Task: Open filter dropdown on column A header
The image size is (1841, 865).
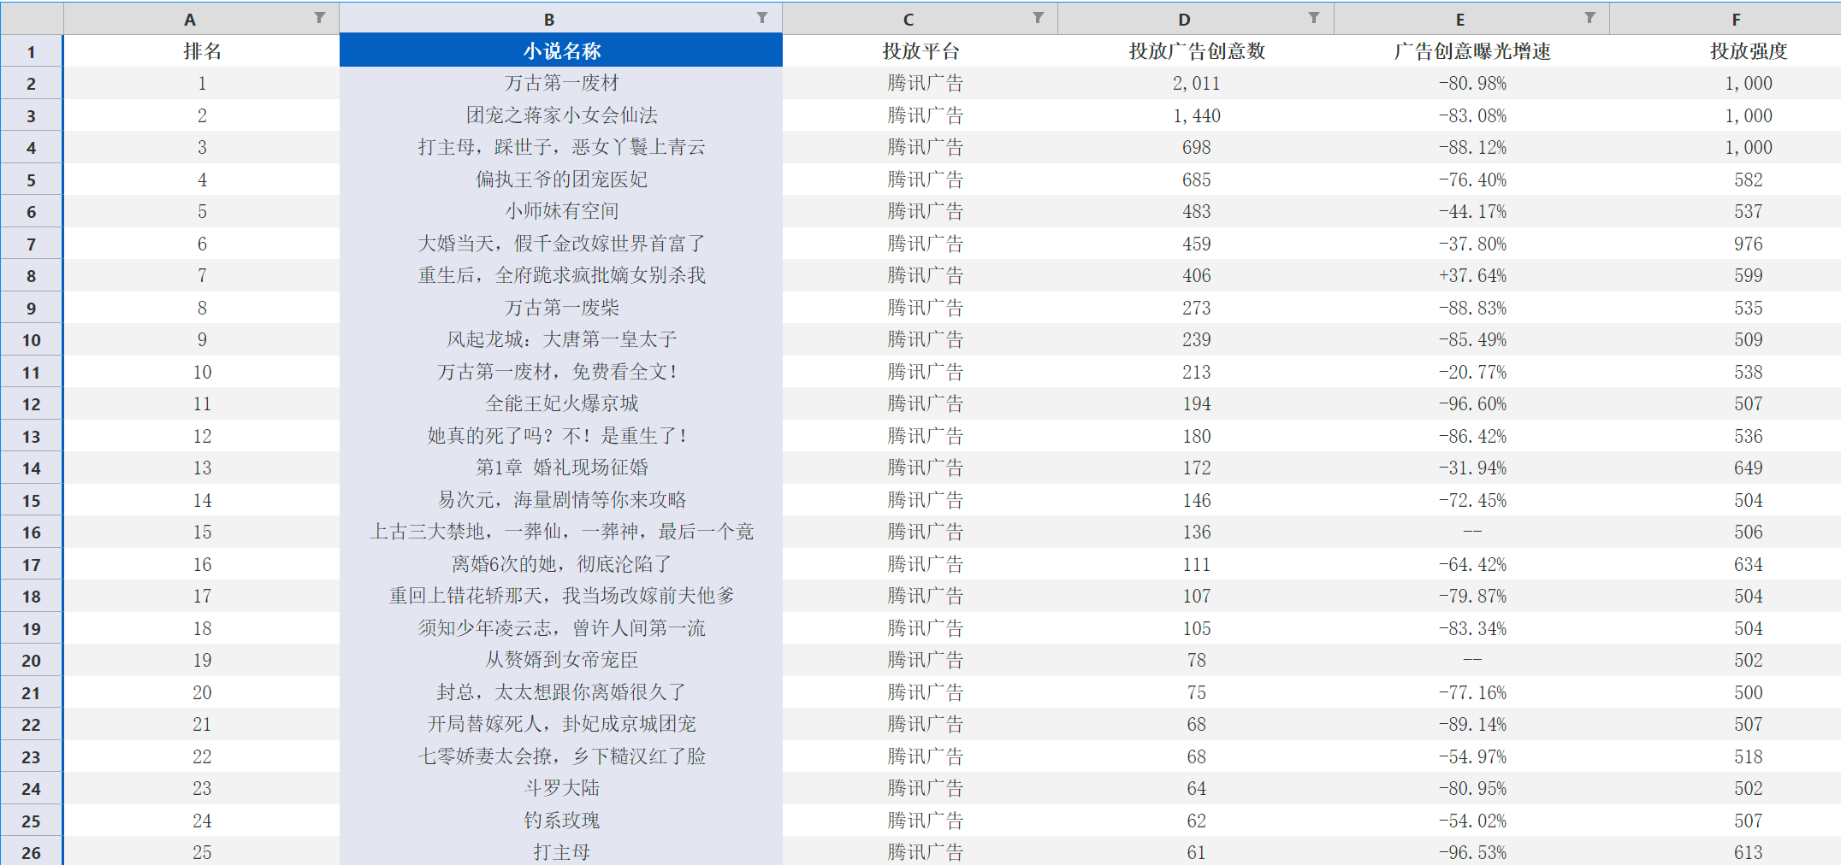Action: (x=319, y=18)
